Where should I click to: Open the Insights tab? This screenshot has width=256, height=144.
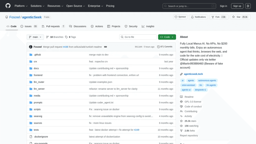coord(148,26)
